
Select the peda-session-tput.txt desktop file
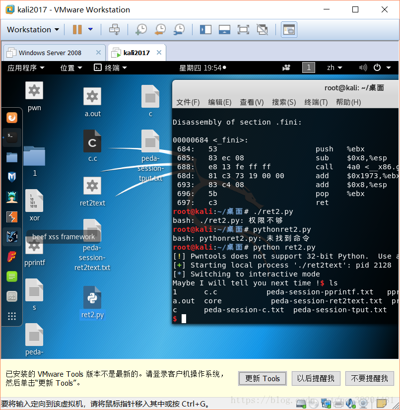pyautogui.click(x=150, y=156)
